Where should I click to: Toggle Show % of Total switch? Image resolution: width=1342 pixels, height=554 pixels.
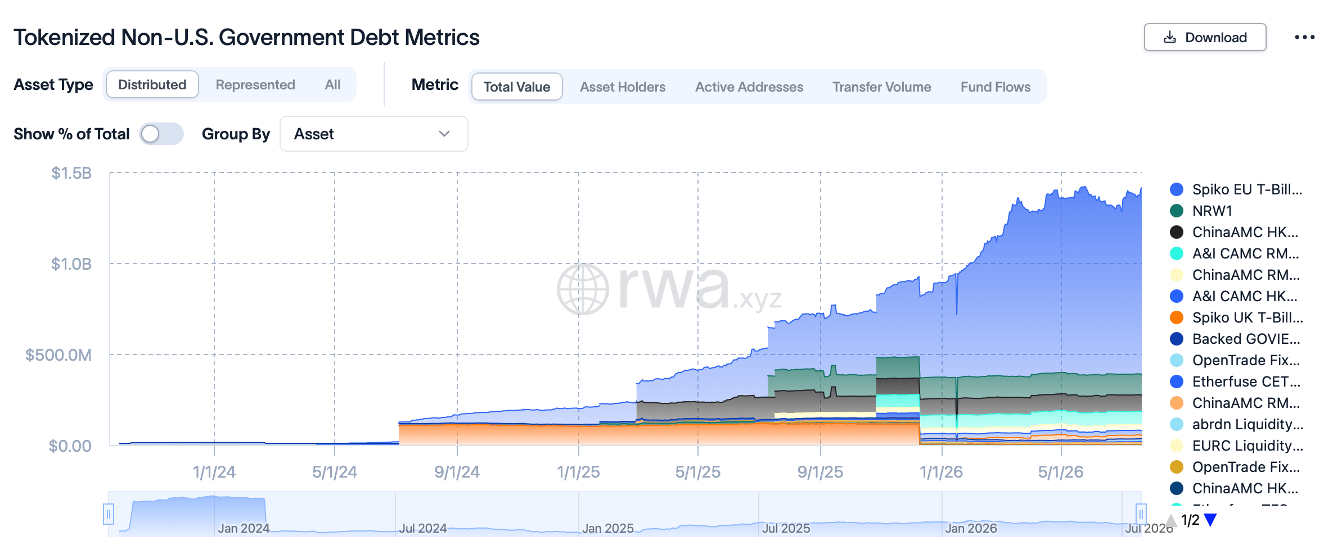click(161, 134)
